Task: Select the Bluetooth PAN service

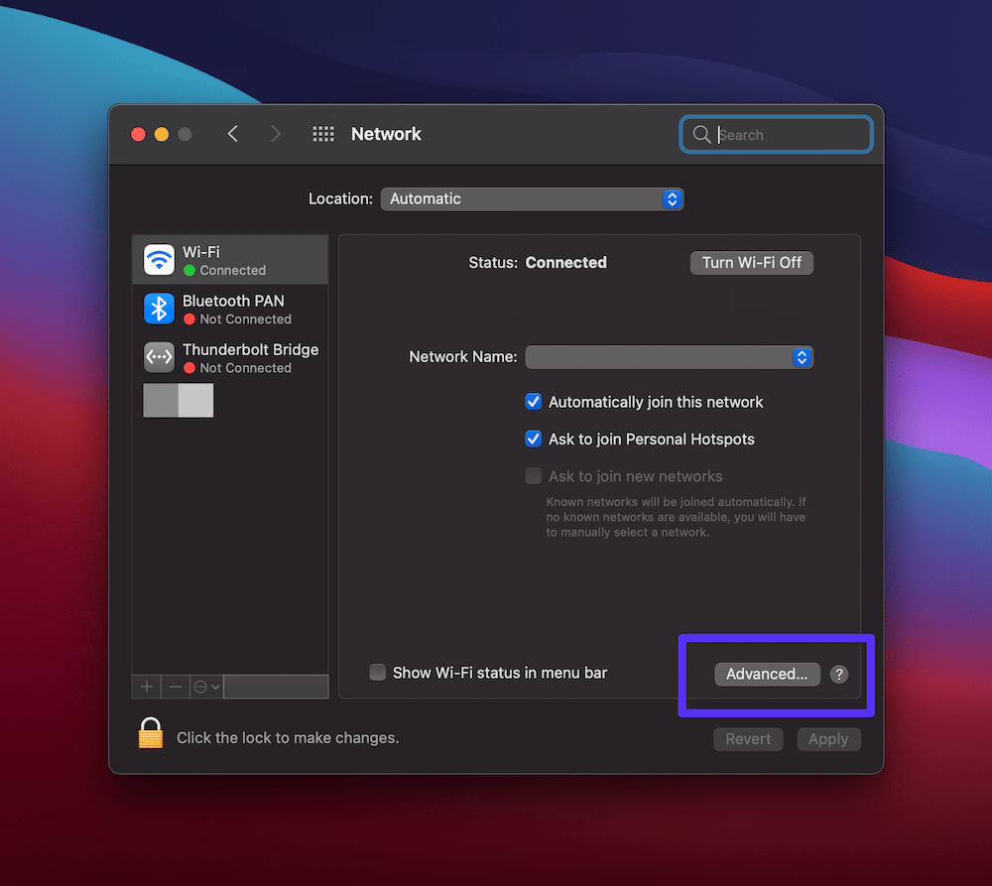Action: tap(229, 309)
